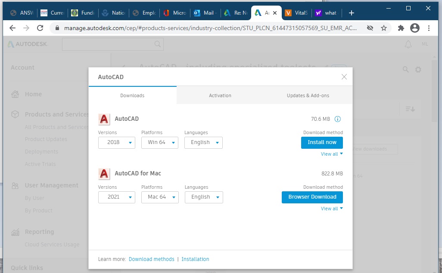Click the Browser Download button
The height and width of the screenshot is (273, 442).
312,197
